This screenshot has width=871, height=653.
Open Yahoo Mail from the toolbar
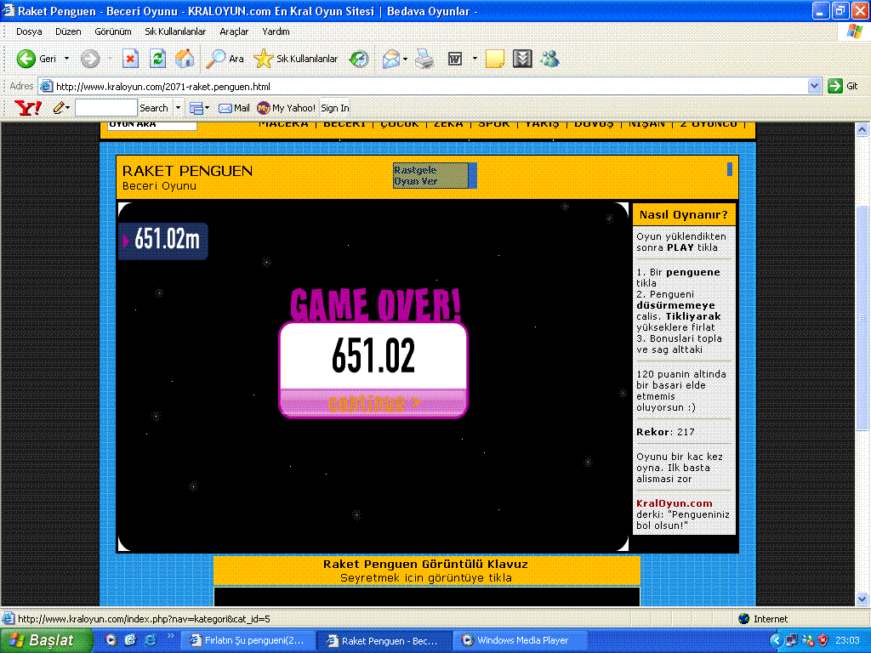(x=234, y=108)
